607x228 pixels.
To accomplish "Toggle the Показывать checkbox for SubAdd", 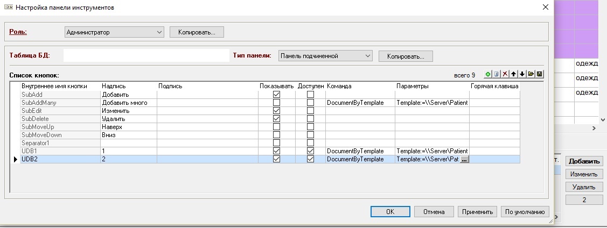I will (x=277, y=95).
